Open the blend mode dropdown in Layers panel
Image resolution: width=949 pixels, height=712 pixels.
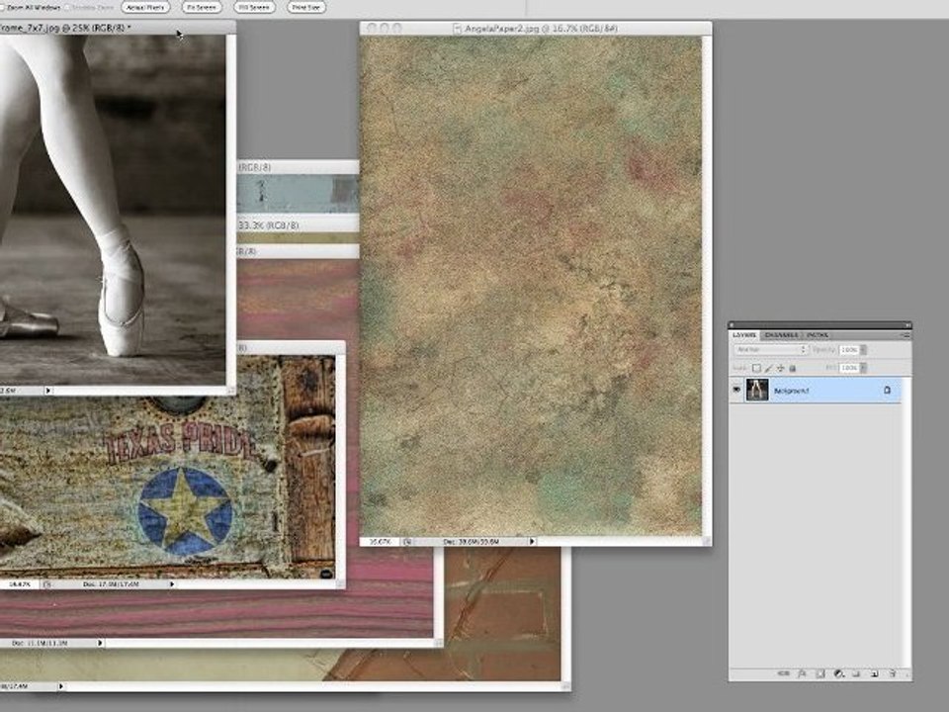click(x=770, y=349)
